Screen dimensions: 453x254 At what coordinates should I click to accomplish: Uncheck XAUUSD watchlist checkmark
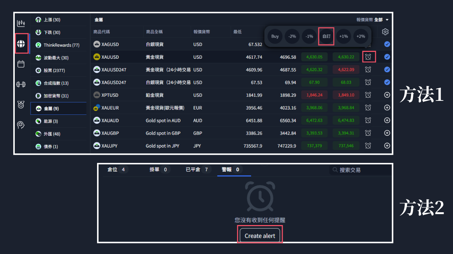[x=387, y=57]
